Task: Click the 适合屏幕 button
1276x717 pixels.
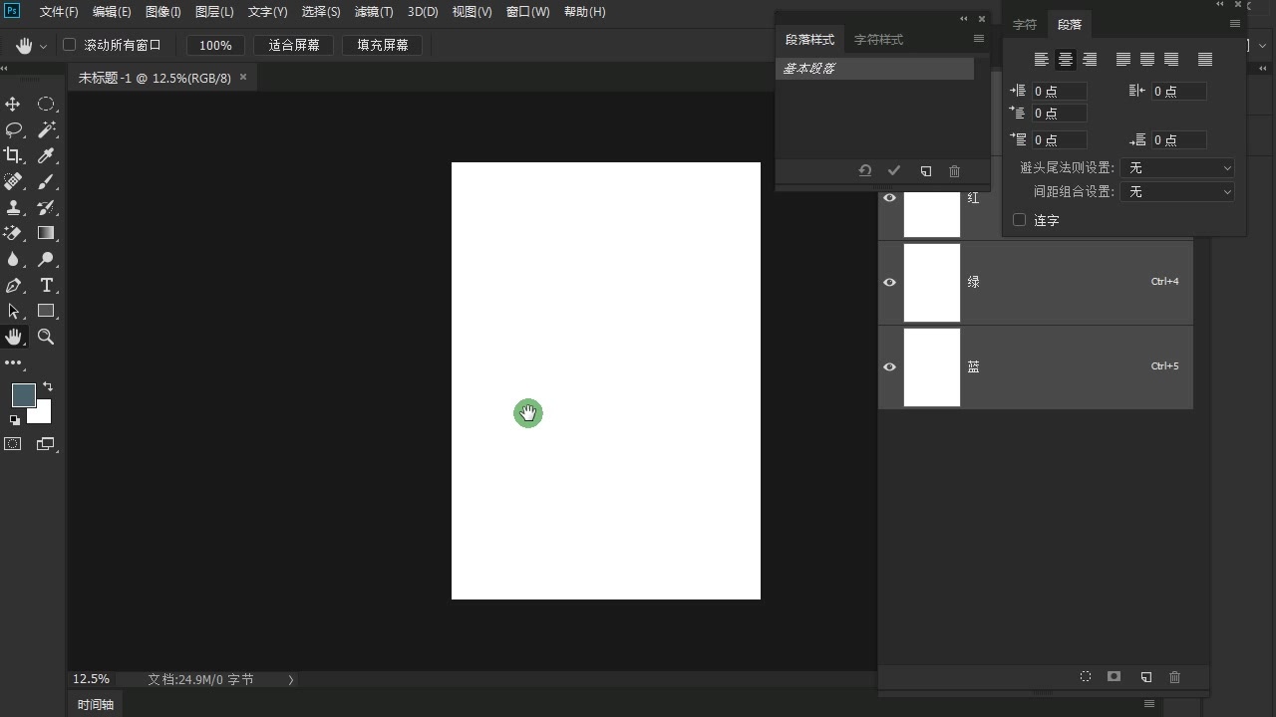Action: (294, 45)
